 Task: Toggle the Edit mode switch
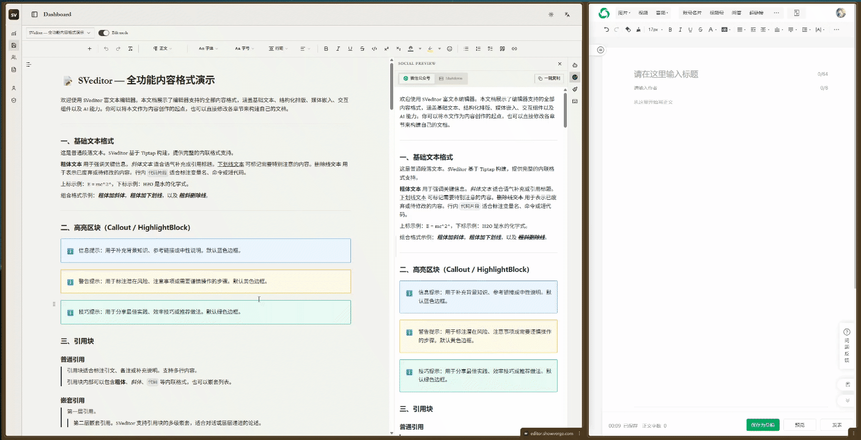click(103, 32)
